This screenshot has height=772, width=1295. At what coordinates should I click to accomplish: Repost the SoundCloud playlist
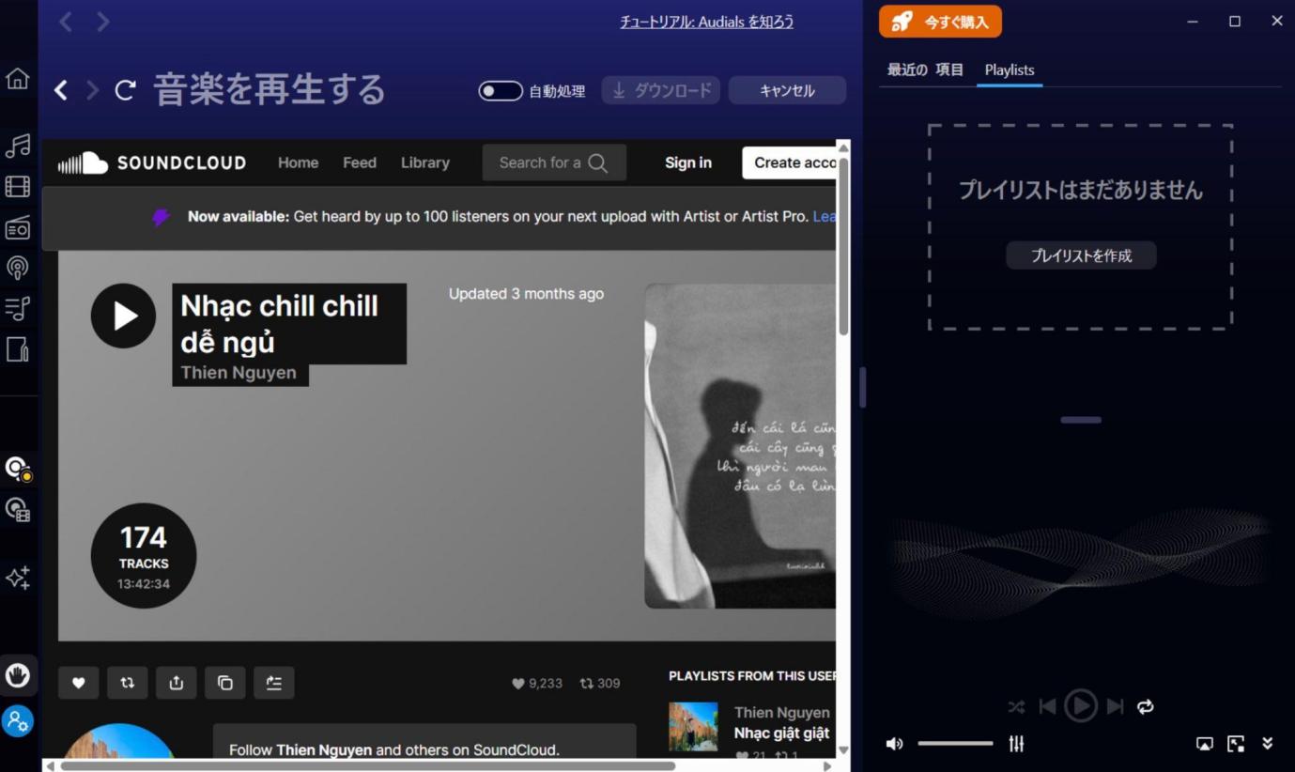(x=128, y=683)
